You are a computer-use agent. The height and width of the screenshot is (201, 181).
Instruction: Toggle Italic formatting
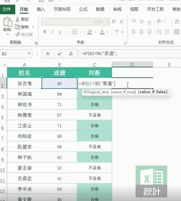click(52, 32)
